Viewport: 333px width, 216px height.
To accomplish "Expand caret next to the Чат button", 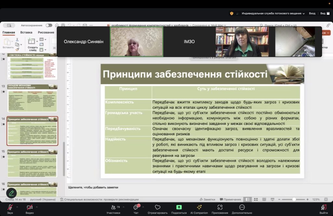I will tap(143, 207).
